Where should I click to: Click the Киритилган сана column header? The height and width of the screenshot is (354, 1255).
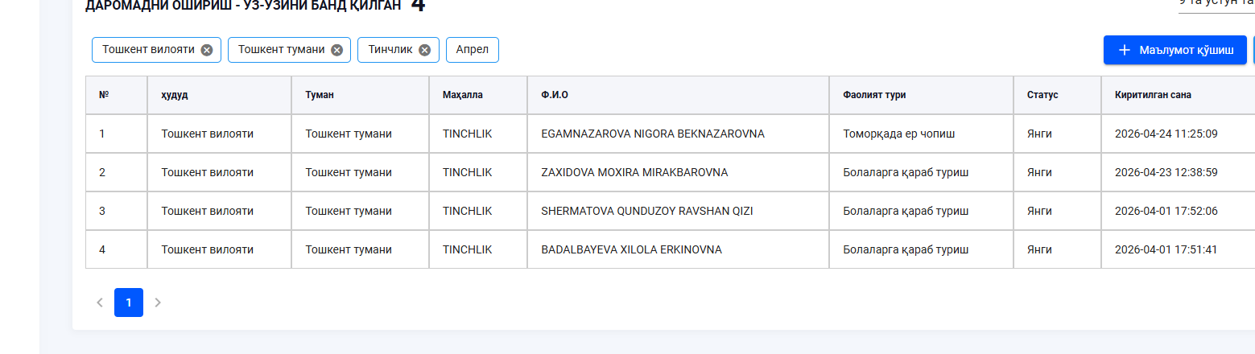(x=1153, y=95)
